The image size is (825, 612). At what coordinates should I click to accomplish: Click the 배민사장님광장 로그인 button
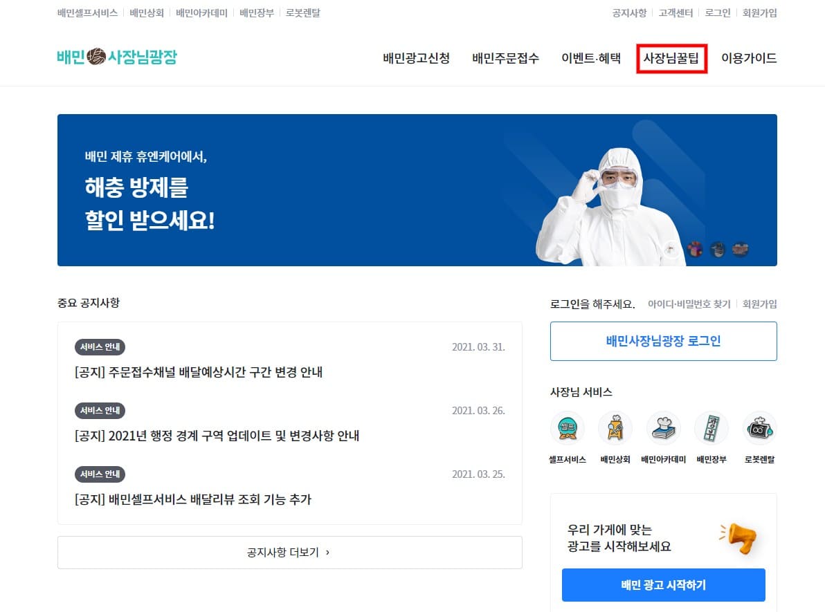click(x=664, y=341)
